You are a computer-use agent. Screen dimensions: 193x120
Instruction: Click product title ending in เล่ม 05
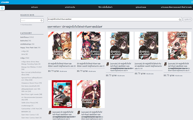point(91,65)
